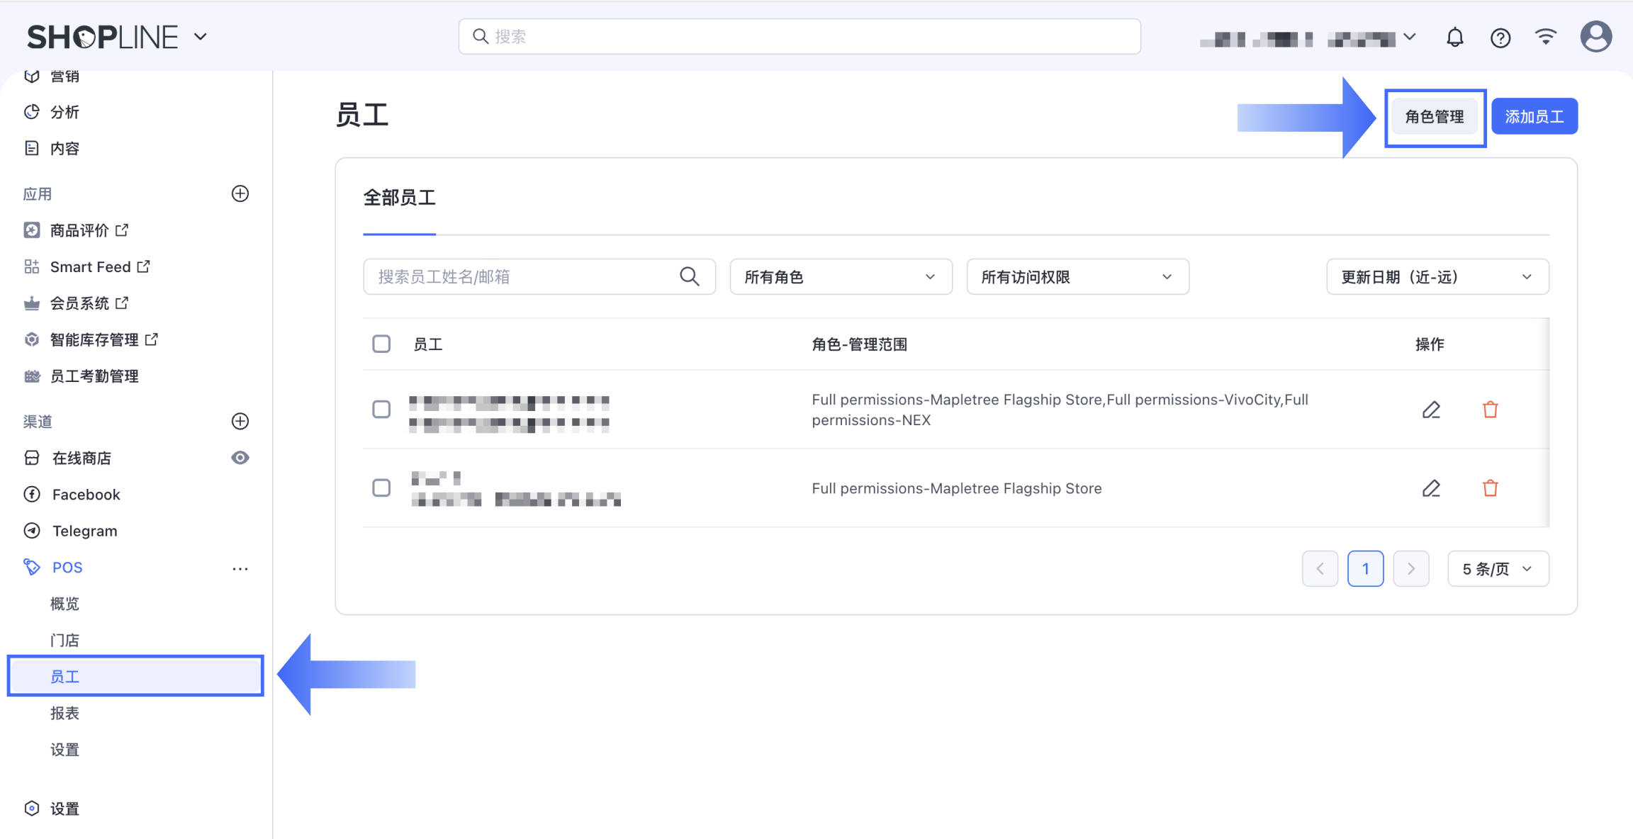Open POS more options ellipsis
This screenshot has width=1633, height=839.
coord(240,568)
